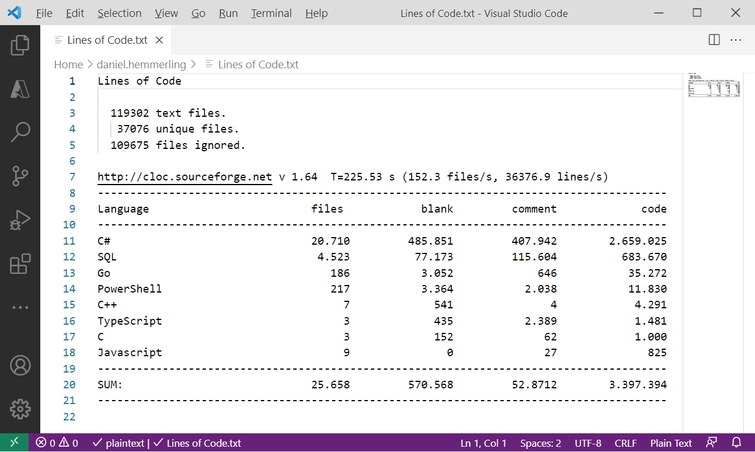Click the tweet feedback icon in status bar
755x452 pixels.
click(x=711, y=443)
